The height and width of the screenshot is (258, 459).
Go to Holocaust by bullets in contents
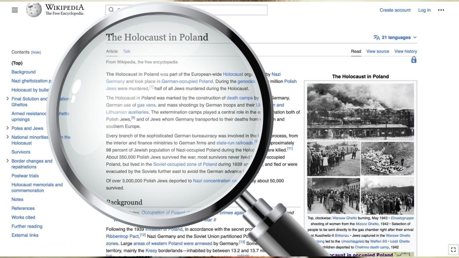click(x=30, y=90)
